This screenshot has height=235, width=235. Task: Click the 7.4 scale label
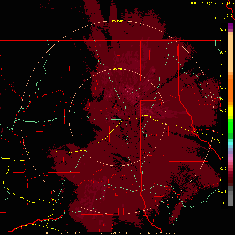pos(223,64)
